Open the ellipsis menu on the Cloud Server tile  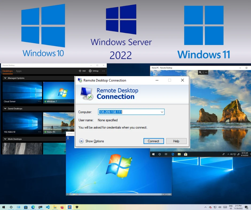coord(40,101)
